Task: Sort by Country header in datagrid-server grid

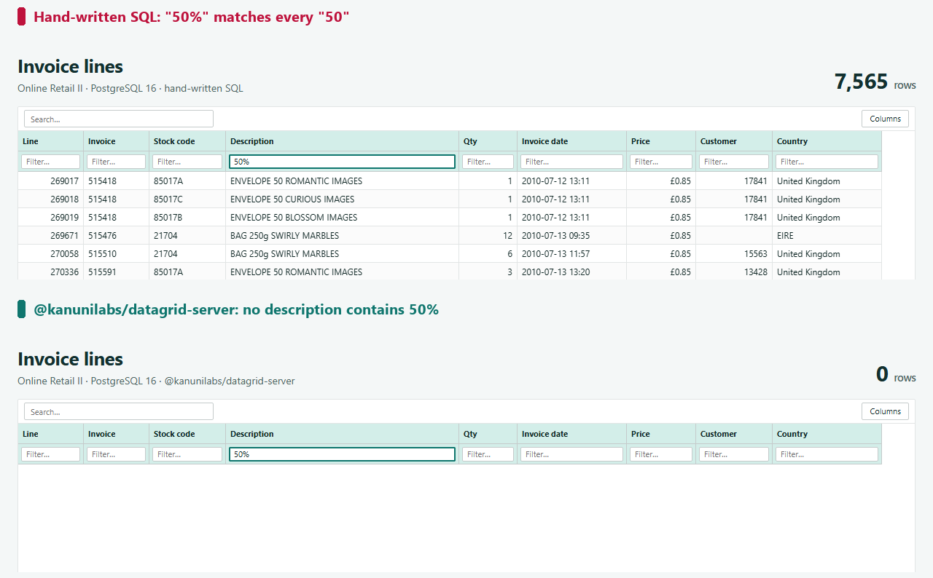Action: click(x=827, y=434)
